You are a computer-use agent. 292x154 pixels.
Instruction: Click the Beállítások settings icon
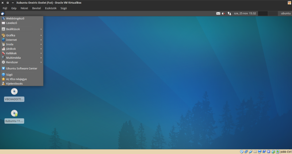pos(3,29)
